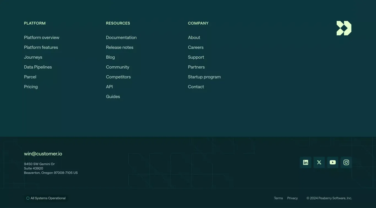Go to the Blog
Screen dimensions: 376x208
(110, 57)
